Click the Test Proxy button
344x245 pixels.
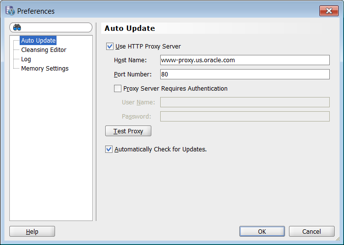(x=128, y=131)
